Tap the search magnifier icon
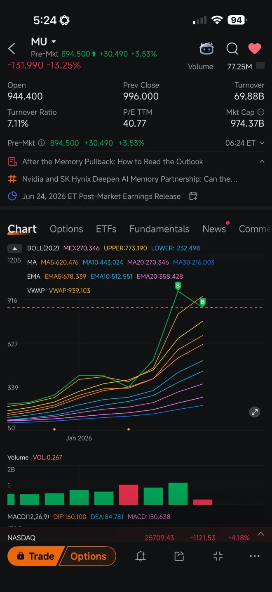272x592 pixels. pos(232,49)
